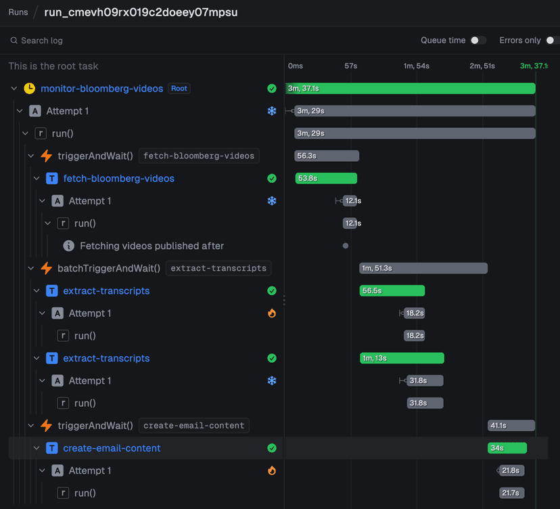
Task: Select the gray 56.3s timeline bar
Action: 327,156
